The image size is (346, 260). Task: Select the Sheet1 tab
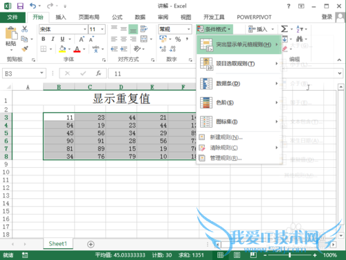(58, 244)
